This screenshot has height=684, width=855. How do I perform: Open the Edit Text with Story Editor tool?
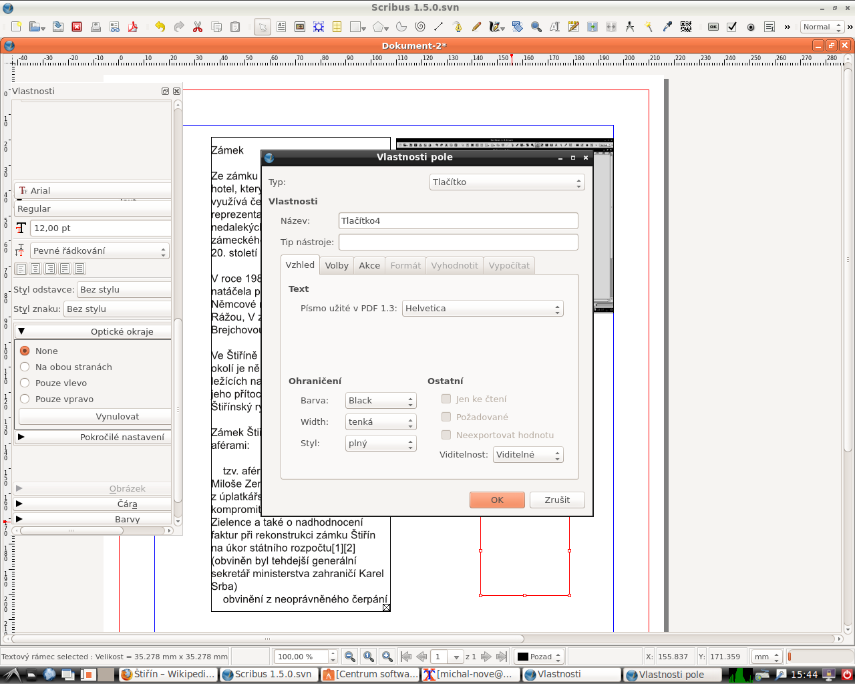pos(572,27)
